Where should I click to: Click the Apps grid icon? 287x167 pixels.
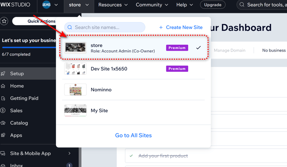[x=3, y=135]
